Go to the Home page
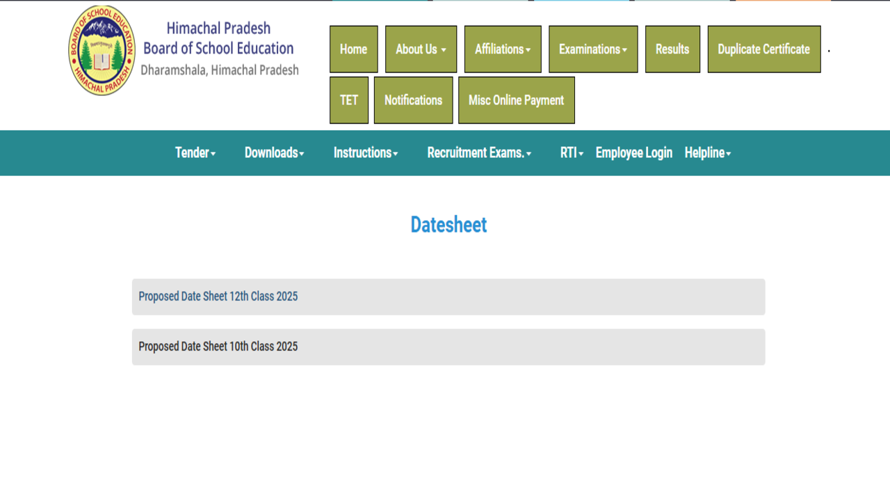Image resolution: width=890 pixels, height=501 pixels. click(x=353, y=49)
